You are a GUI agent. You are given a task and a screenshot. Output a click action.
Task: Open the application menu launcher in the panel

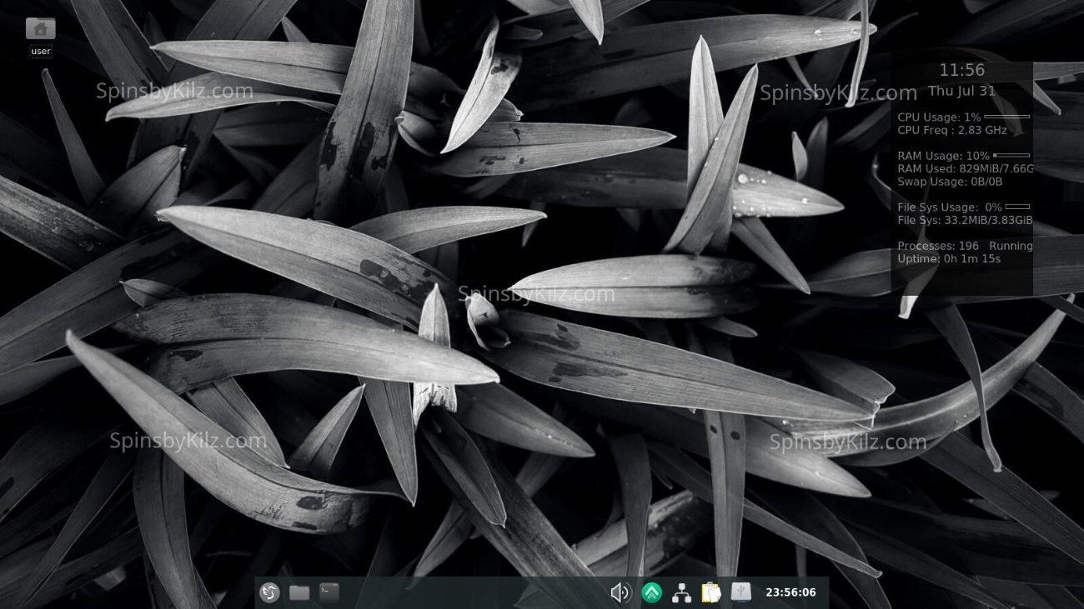click(x=268, y=592)
